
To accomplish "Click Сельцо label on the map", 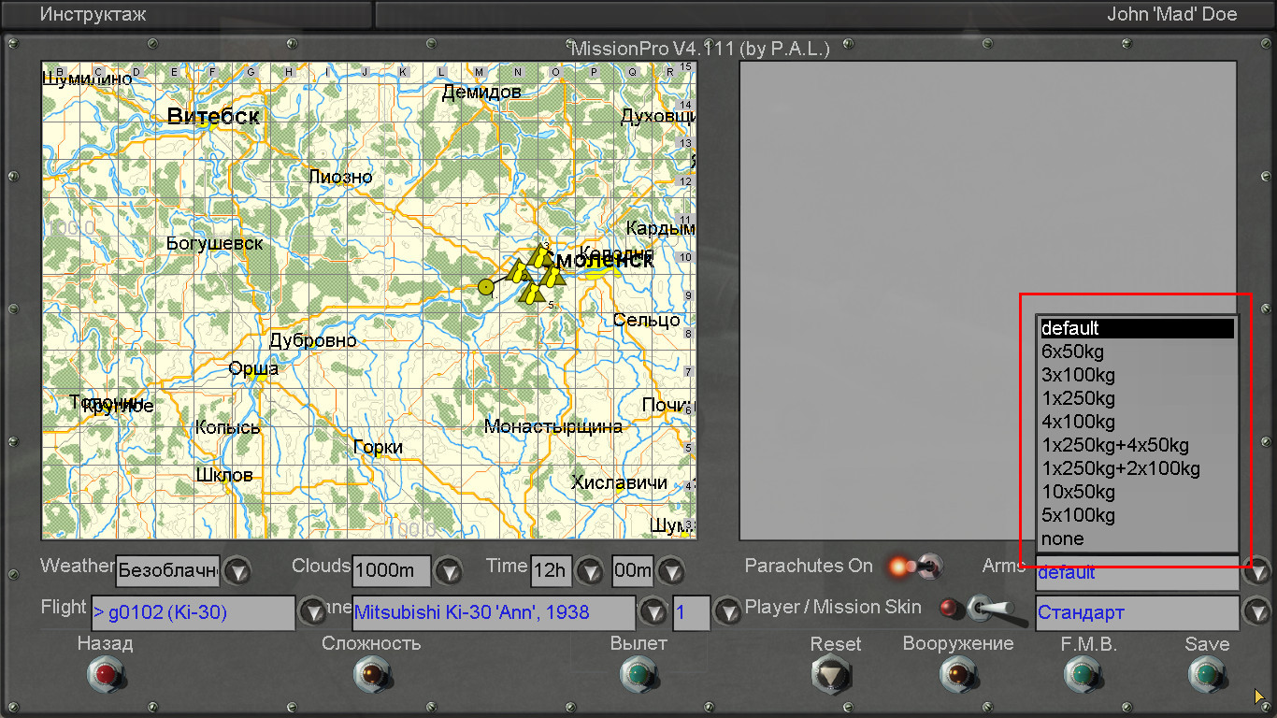I will click(647, 321).
